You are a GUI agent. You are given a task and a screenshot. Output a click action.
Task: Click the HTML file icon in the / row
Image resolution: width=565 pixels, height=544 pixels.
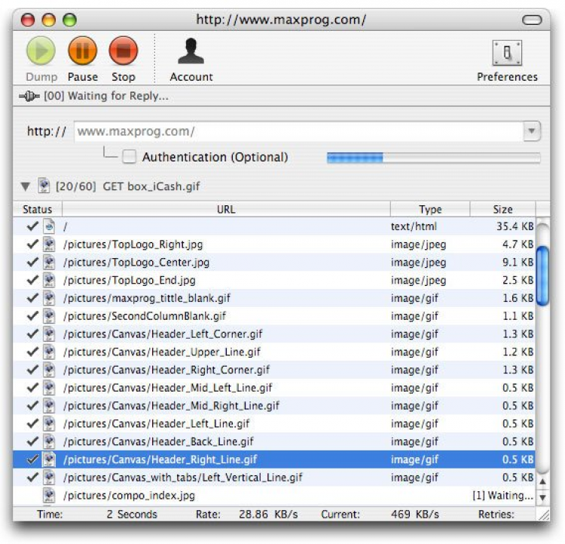[49, 226]
